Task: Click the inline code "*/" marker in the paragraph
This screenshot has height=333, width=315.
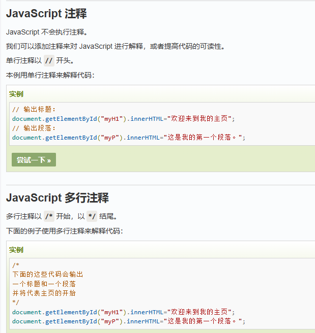Action: [x=92, y=216]
